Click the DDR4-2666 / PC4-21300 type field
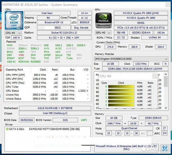 tap(135, 69)
